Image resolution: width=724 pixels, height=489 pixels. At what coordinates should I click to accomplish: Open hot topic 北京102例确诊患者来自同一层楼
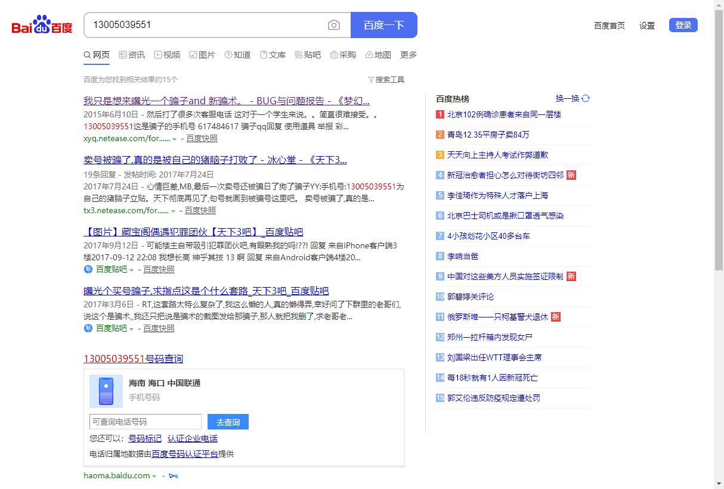pos(504,114)
